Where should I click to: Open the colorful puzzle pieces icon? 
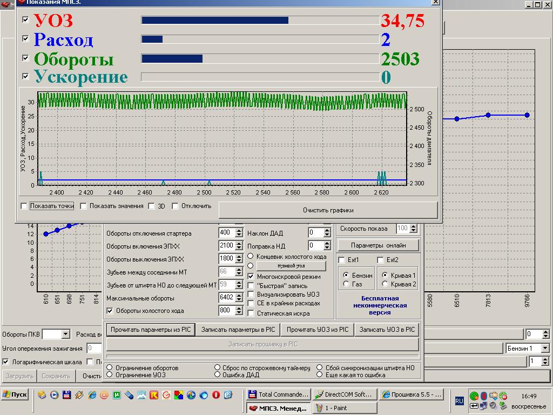pyautogui.click(x=179, y=395)
